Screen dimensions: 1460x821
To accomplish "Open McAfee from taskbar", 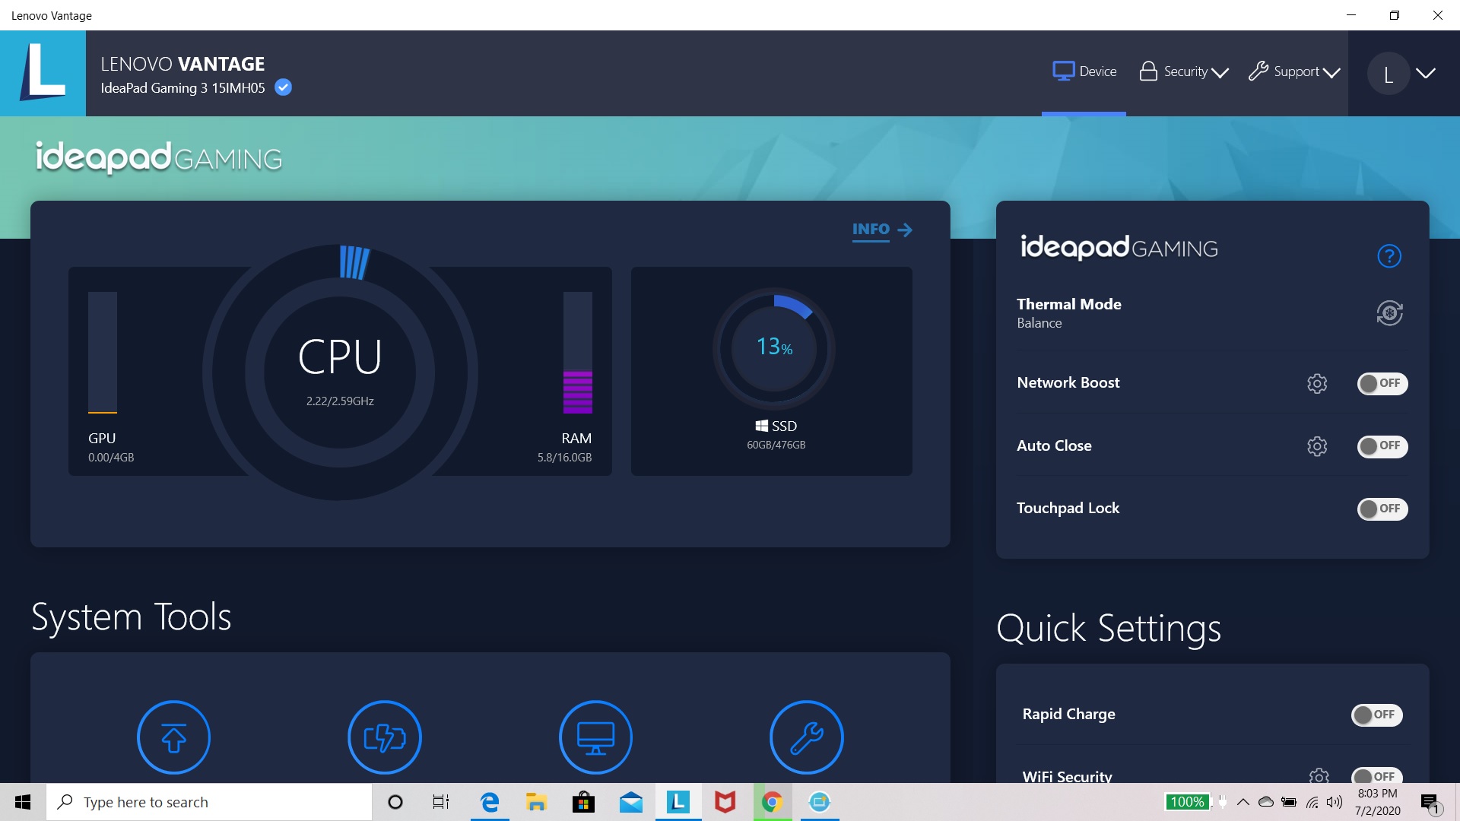I will [x=725, y=802].
